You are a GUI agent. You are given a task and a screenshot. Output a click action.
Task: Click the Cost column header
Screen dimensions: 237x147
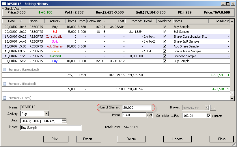(x=116, y=21)
